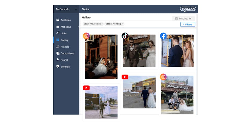Screen dimensions: 252x126
Task: Open the Filters panel
Action: pyautogui.click(x=187, y=24)
